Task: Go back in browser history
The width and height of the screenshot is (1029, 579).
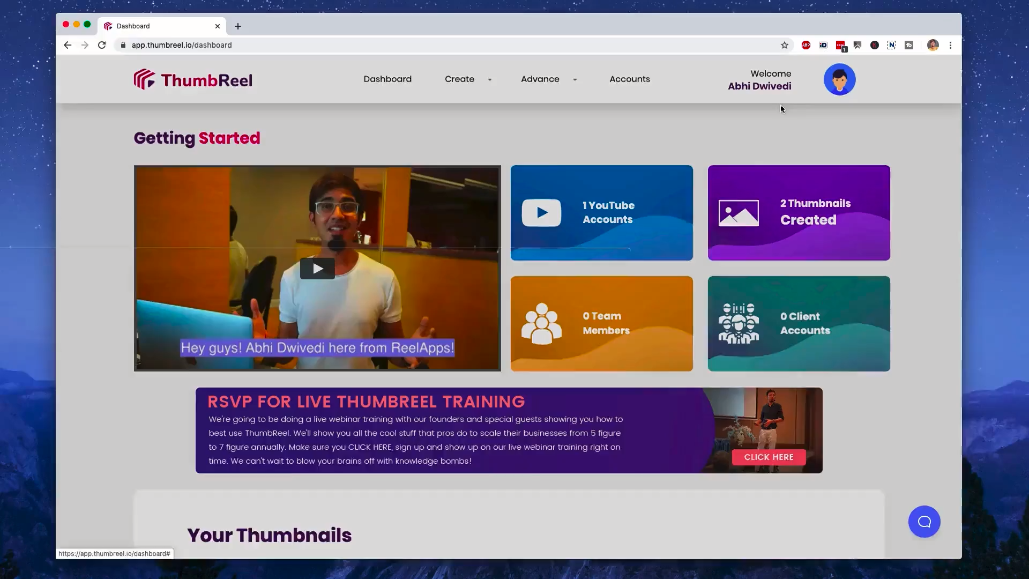Action: [x=67, y=45]
